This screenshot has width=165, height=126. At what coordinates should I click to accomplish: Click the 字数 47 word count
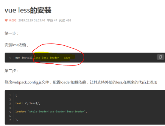pos(52,20)
